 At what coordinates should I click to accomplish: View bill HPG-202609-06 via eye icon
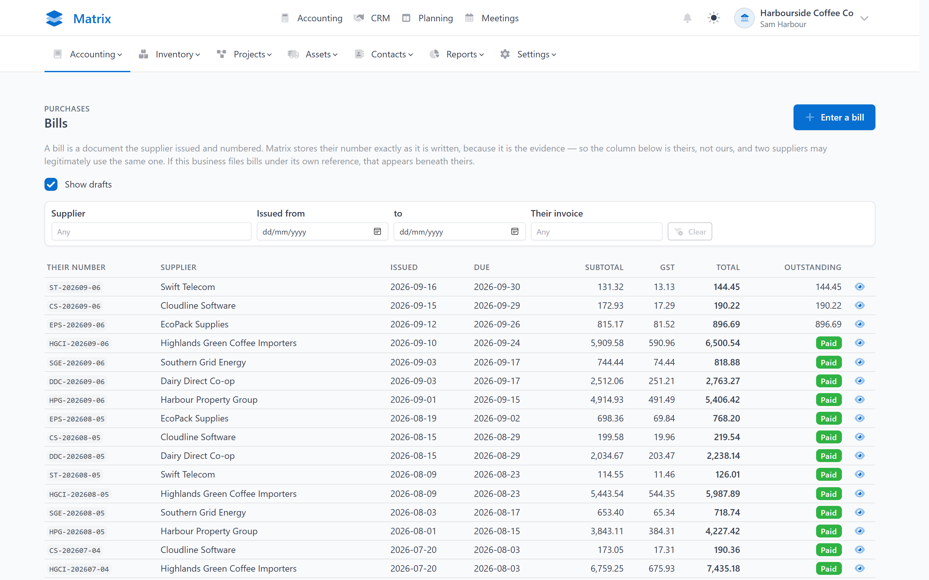(860, 400)
